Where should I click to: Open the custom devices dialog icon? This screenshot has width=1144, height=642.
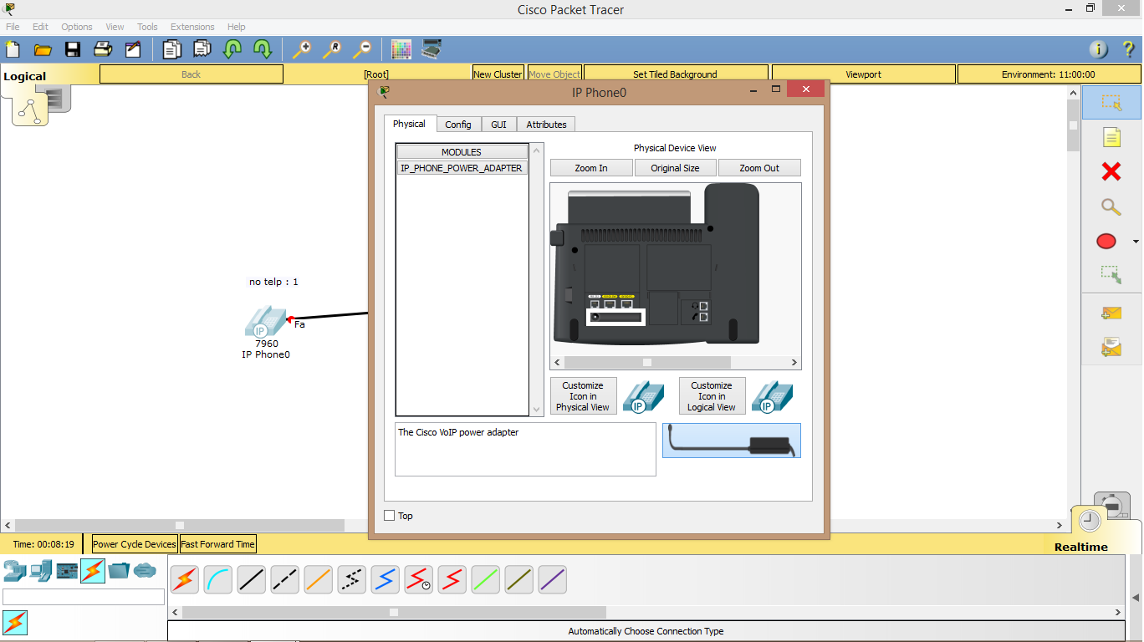[432, 49]
